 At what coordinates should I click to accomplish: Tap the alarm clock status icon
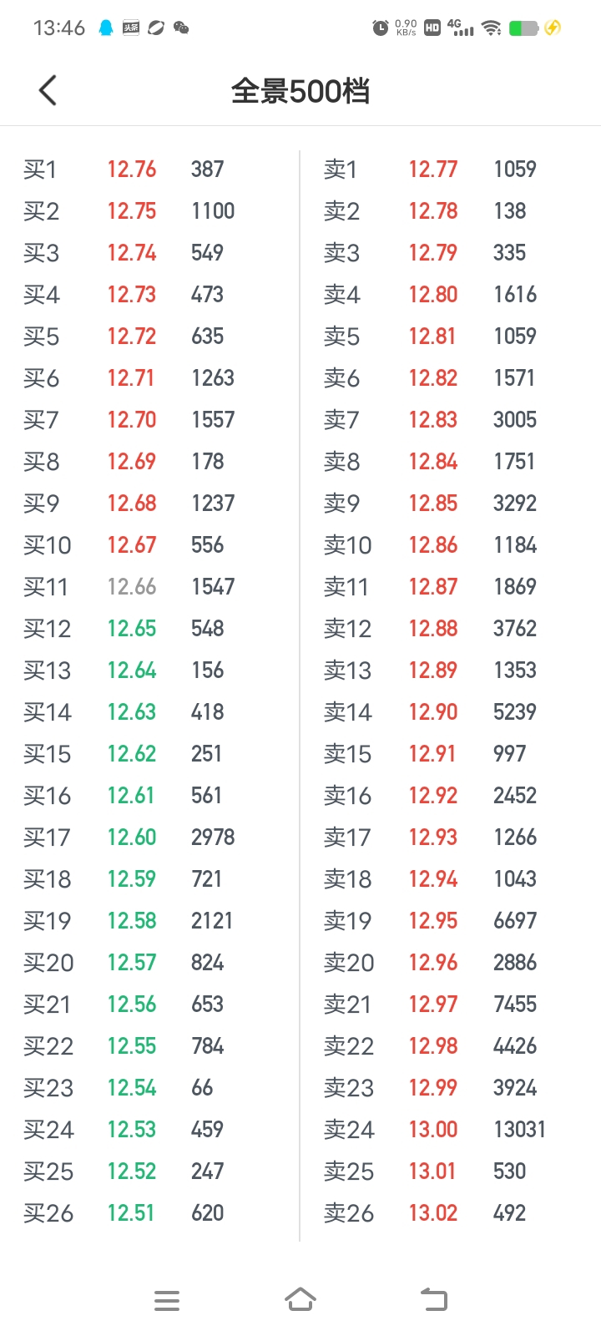(x=381, y=28)
